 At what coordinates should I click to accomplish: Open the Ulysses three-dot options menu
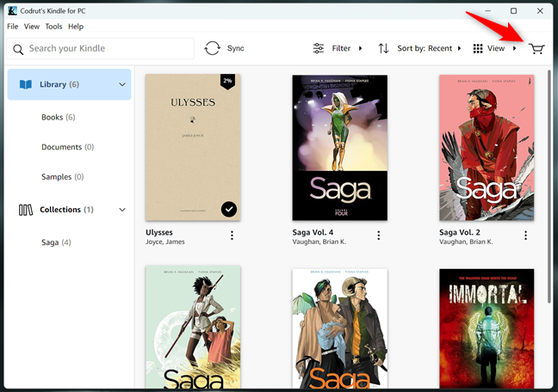232,236
